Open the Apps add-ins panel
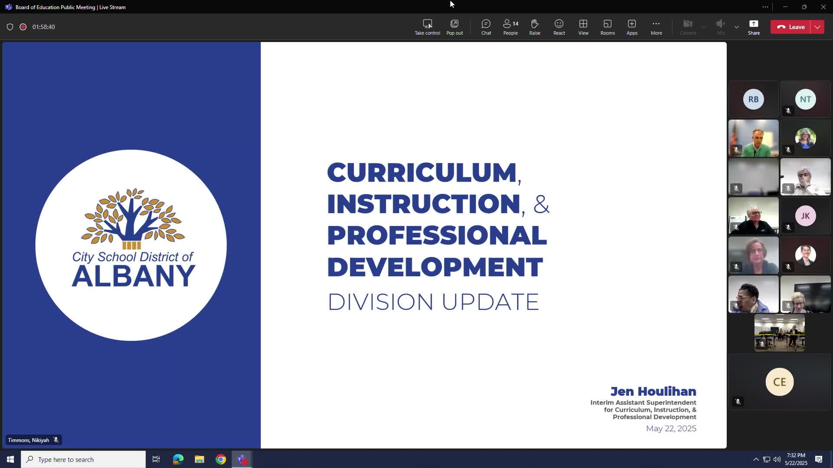Viewport: 833px width, 468px height. (632, 27)
